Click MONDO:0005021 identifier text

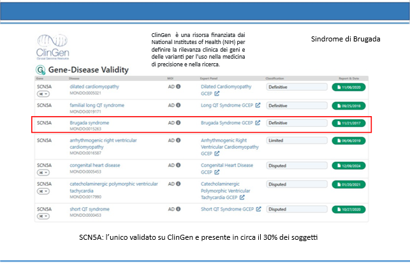click(x=85, y=93)
